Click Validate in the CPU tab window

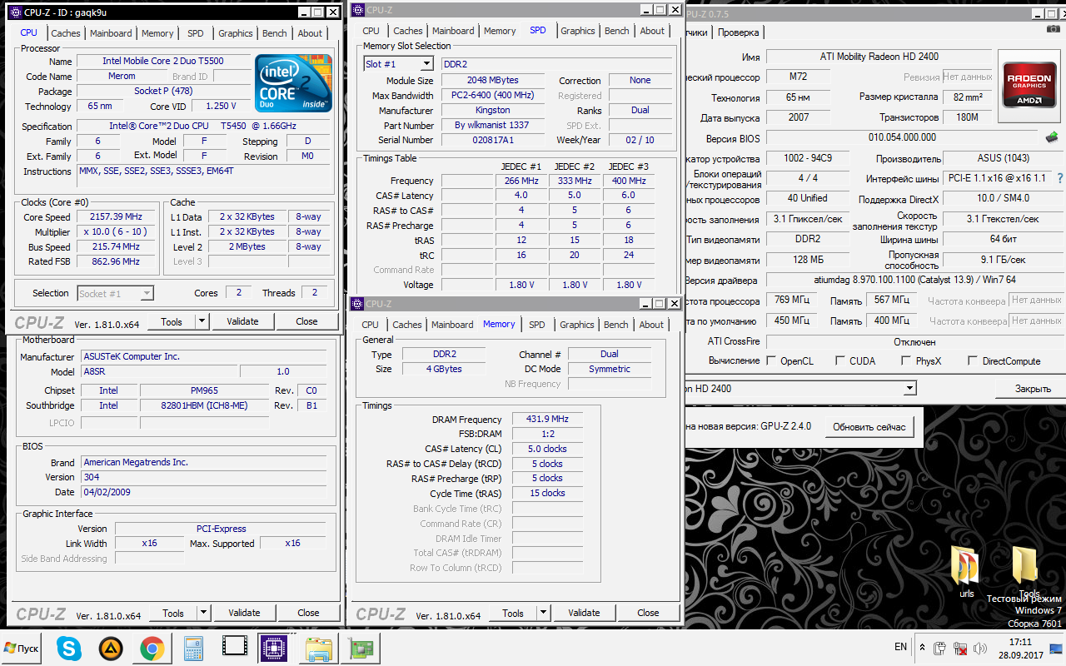[x=243, y=321]
